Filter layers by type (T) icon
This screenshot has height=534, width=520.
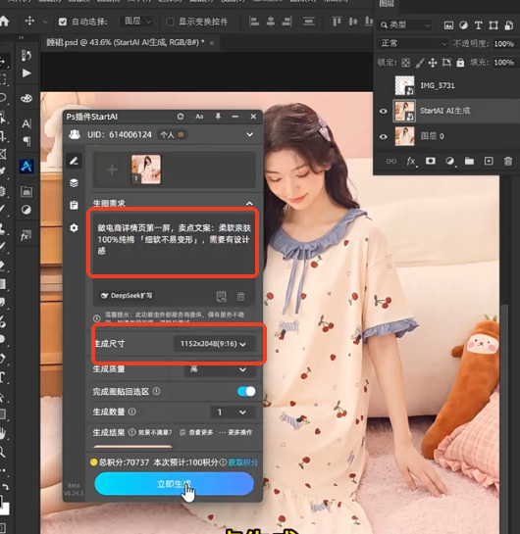(x=479, y=25)
